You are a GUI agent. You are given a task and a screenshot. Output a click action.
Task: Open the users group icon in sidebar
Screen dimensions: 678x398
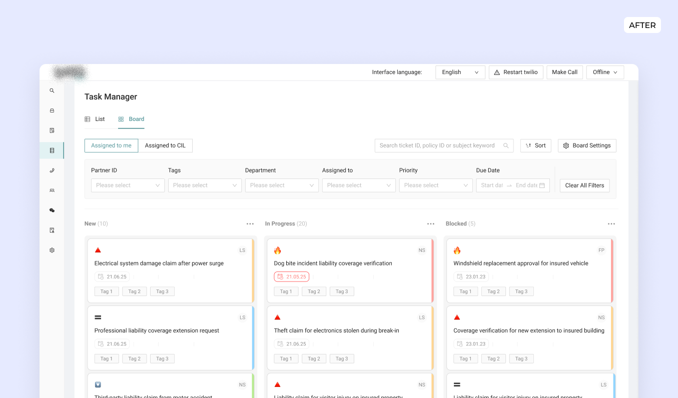point(52,190)
